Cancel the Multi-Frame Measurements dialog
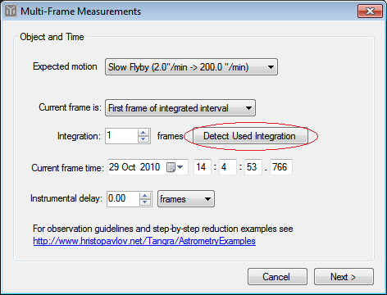387x295 pixels. tap(277, 277)
